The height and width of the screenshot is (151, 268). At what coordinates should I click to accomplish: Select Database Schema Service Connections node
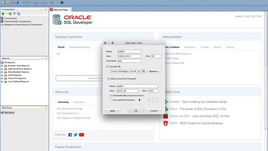[23, 25]
